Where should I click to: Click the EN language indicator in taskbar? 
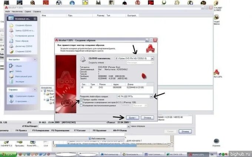click(212, 154)
